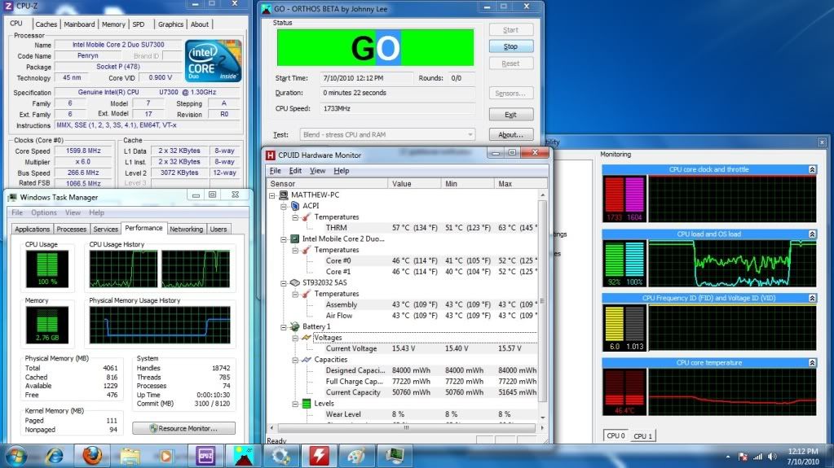Click the Resource Monitor button
The width and height of the screenshot is (834, 468).
[183, 428]
